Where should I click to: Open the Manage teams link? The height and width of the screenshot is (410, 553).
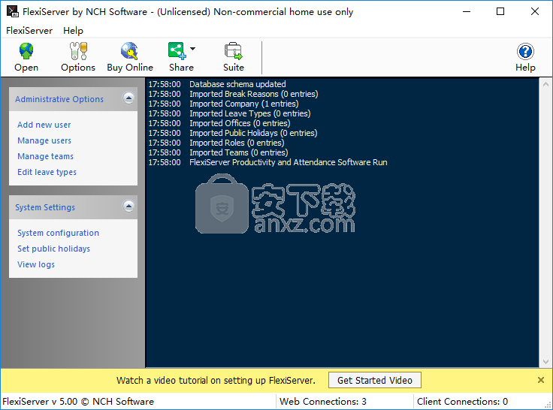click(x=46, y=156)
